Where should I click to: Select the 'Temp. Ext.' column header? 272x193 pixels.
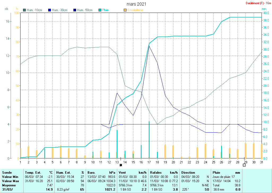33,172
